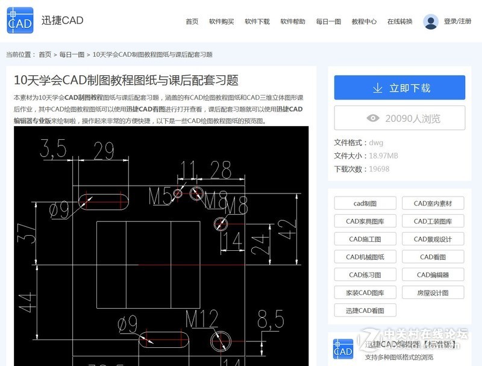Viewport: 482px width, 366px height.
Task: Open 每日一图 from the breadcrumb trail
Action: coord(70,53)
